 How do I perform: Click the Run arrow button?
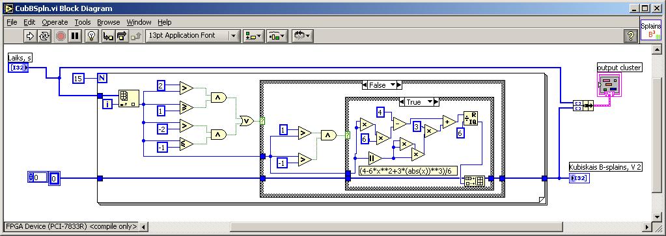pos(30,36)
